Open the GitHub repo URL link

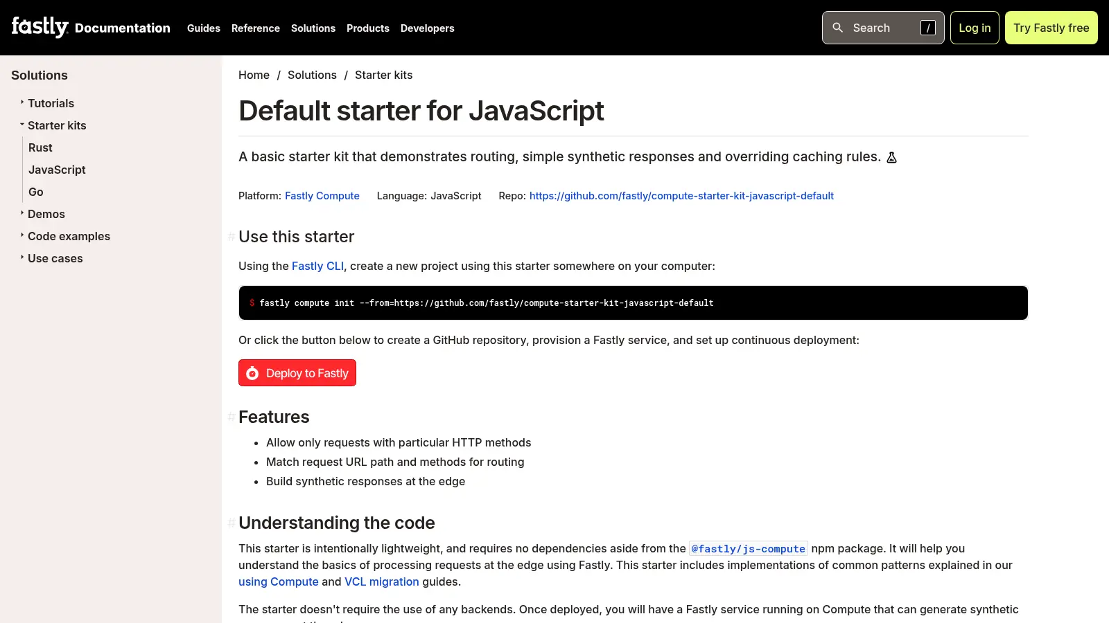681,196
